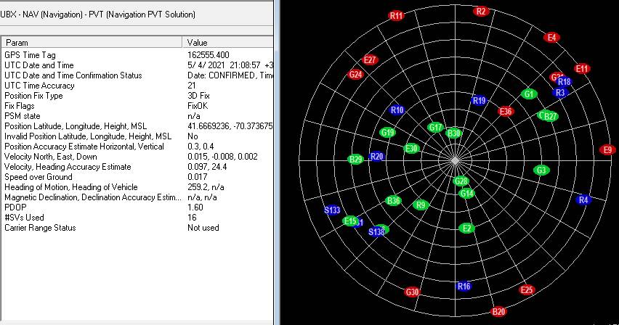The height and width of the screenshot is (325, 619).
Task: Select the green G3 satellite marker
Action: [x=541, y=170]
